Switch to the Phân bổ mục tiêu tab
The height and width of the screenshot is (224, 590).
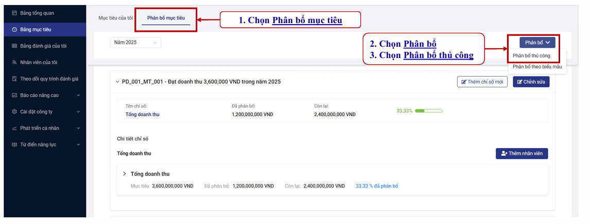[x=166, y=18]
